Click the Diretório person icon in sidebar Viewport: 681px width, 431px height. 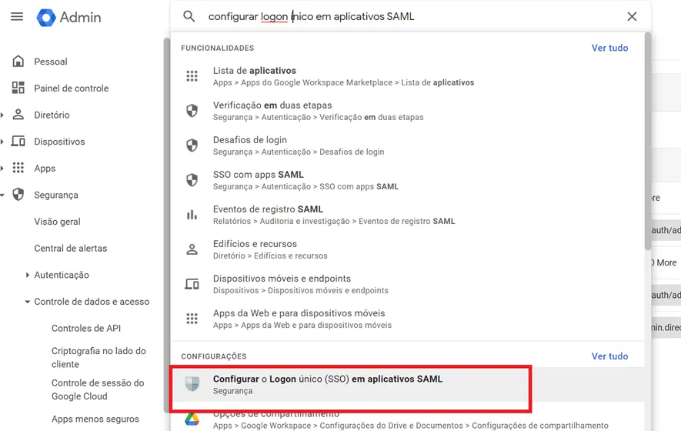point(18,115)
